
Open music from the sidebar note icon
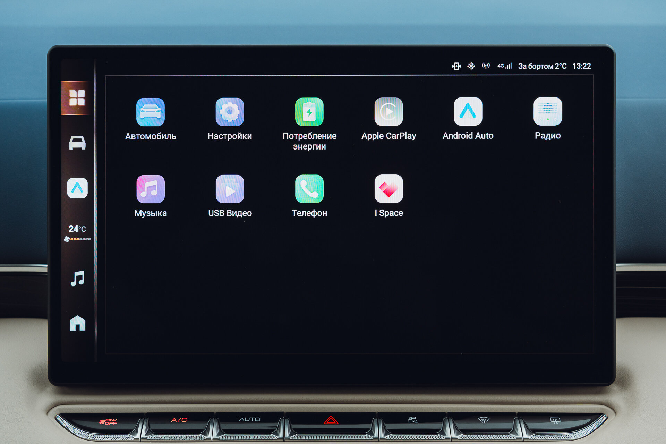pos(77,278)
